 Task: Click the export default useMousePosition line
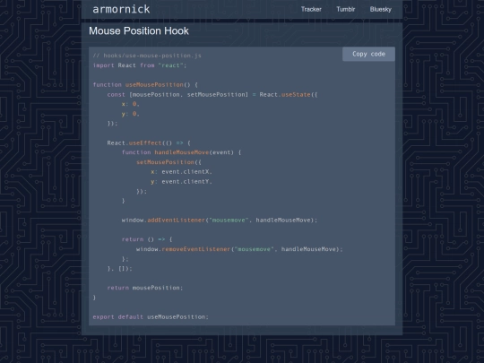point(151,317)
